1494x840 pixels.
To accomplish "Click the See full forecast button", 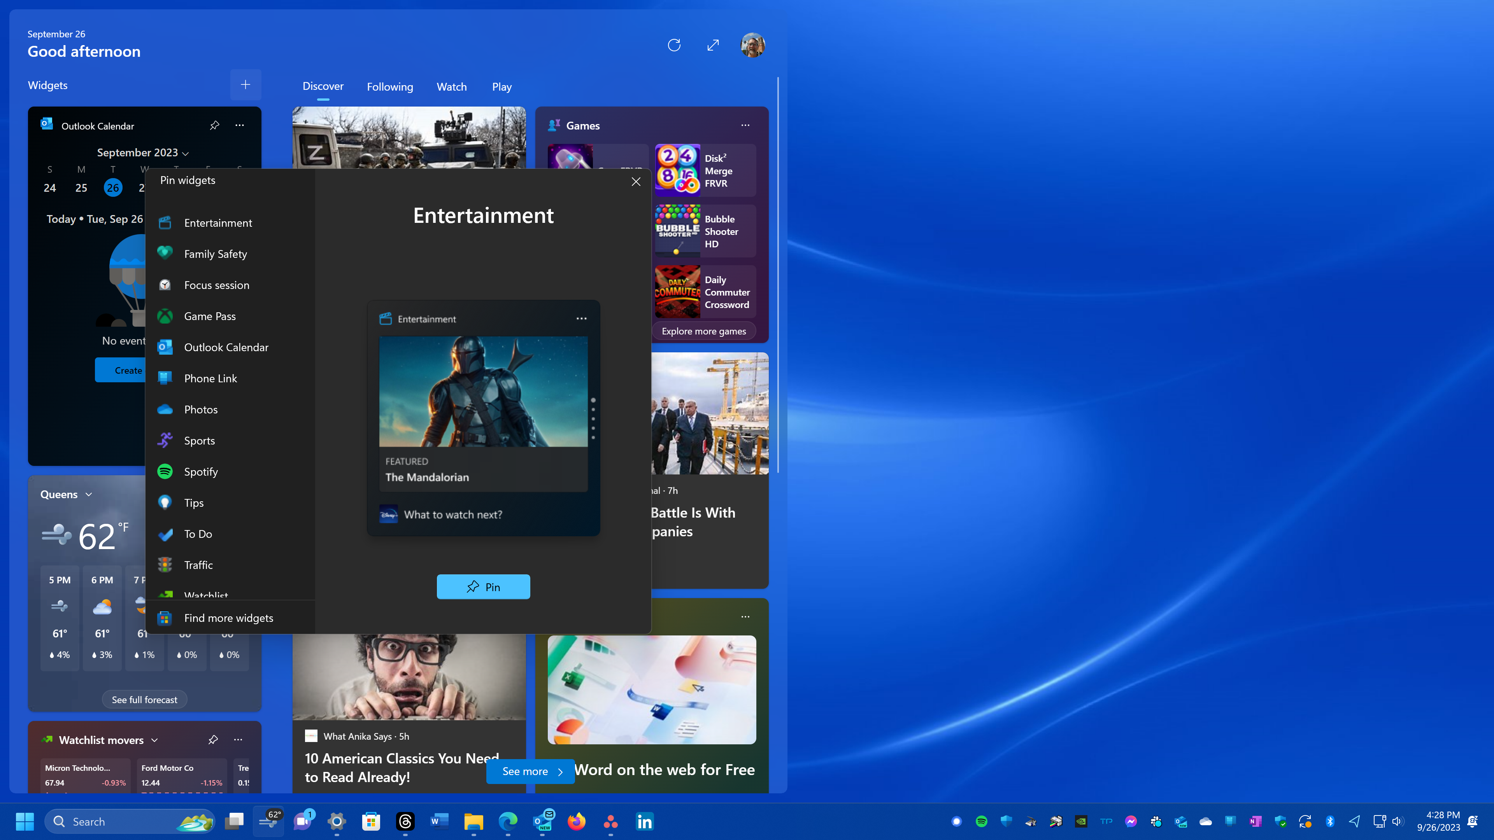I will (144, 699).
